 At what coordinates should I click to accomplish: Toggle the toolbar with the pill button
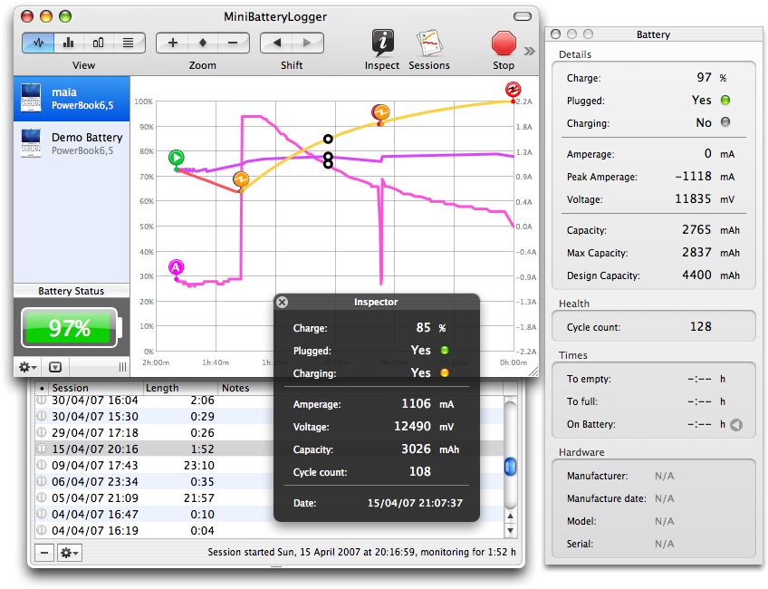[523, 16]
